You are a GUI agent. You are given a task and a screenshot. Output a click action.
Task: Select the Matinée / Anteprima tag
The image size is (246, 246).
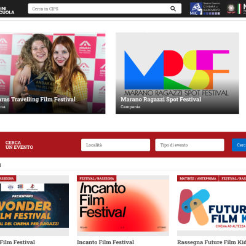[198, 178]
